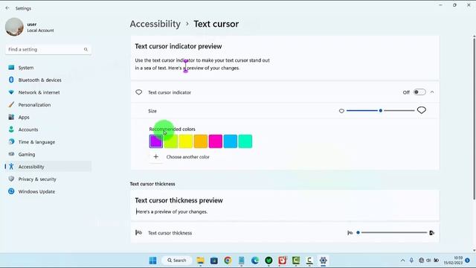Click Accessibility in the breadcrumb
This screenshot has width=476, height=268.
(155, 24)
